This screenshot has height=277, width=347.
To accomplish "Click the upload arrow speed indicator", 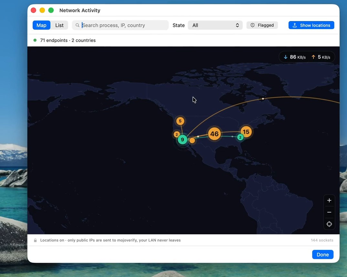I will pos(313,57).
